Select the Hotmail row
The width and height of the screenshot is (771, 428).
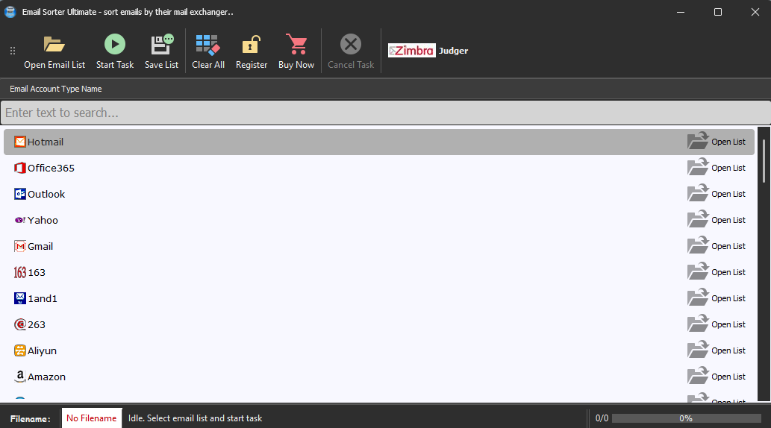point(378,142)
